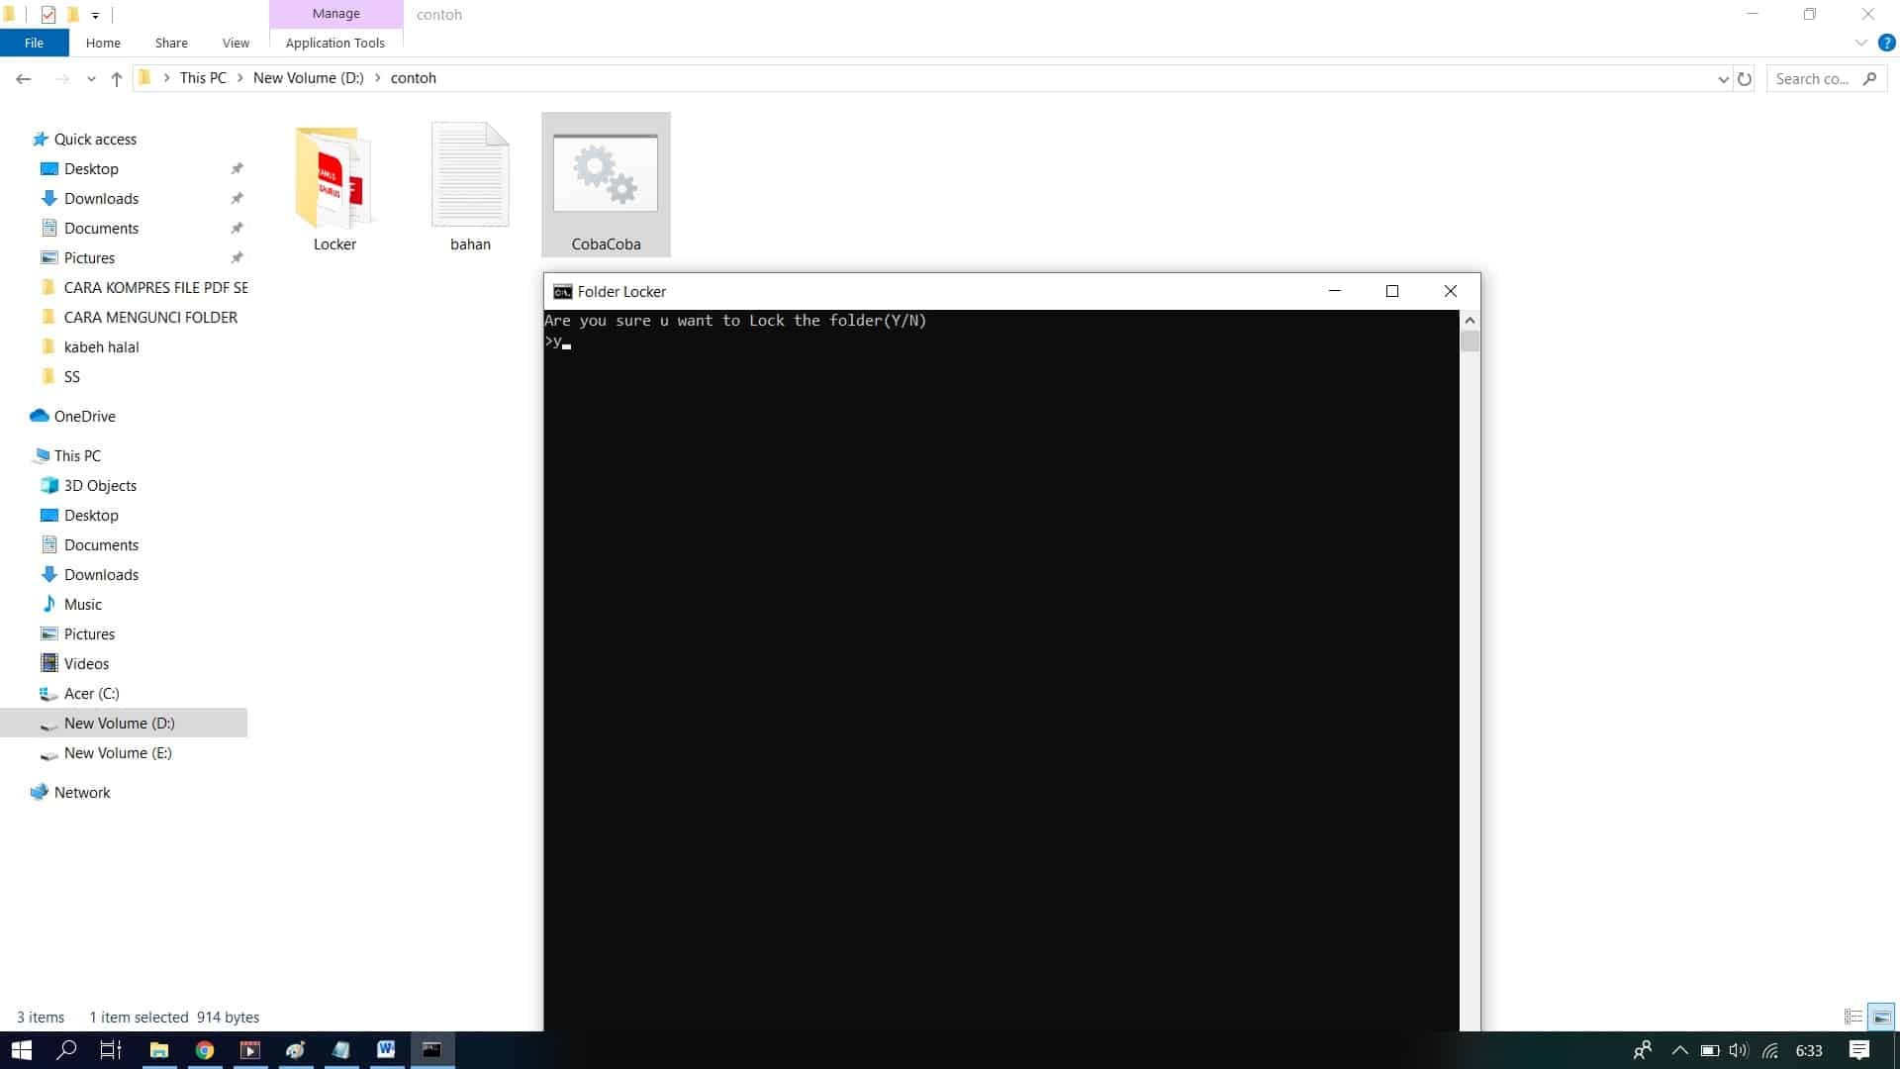Image resolution: width=1900 pixels, height=1069 pixels.
Task: Switch to the Details view layout
Action: [1853, 1017]
